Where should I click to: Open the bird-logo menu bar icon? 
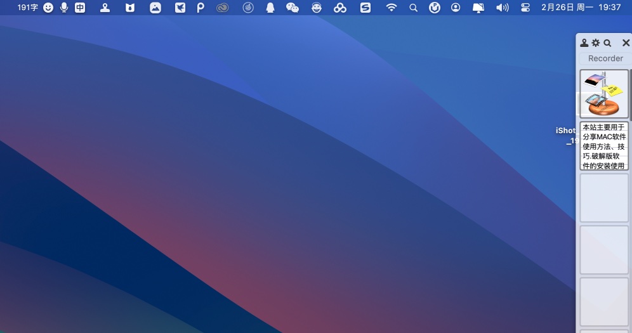click(x=180, y=8)
